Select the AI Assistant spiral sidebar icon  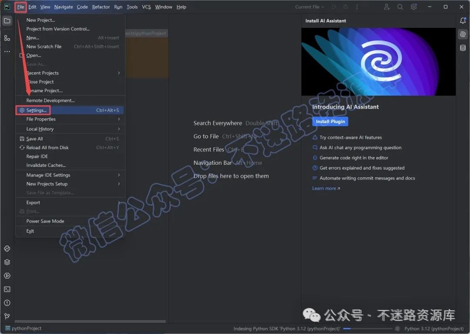[x=463, y=34]
